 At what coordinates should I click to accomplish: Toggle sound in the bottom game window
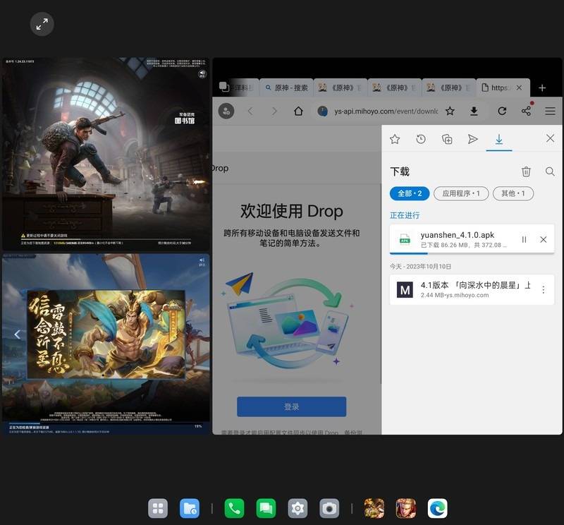click(x=202, y=260)
